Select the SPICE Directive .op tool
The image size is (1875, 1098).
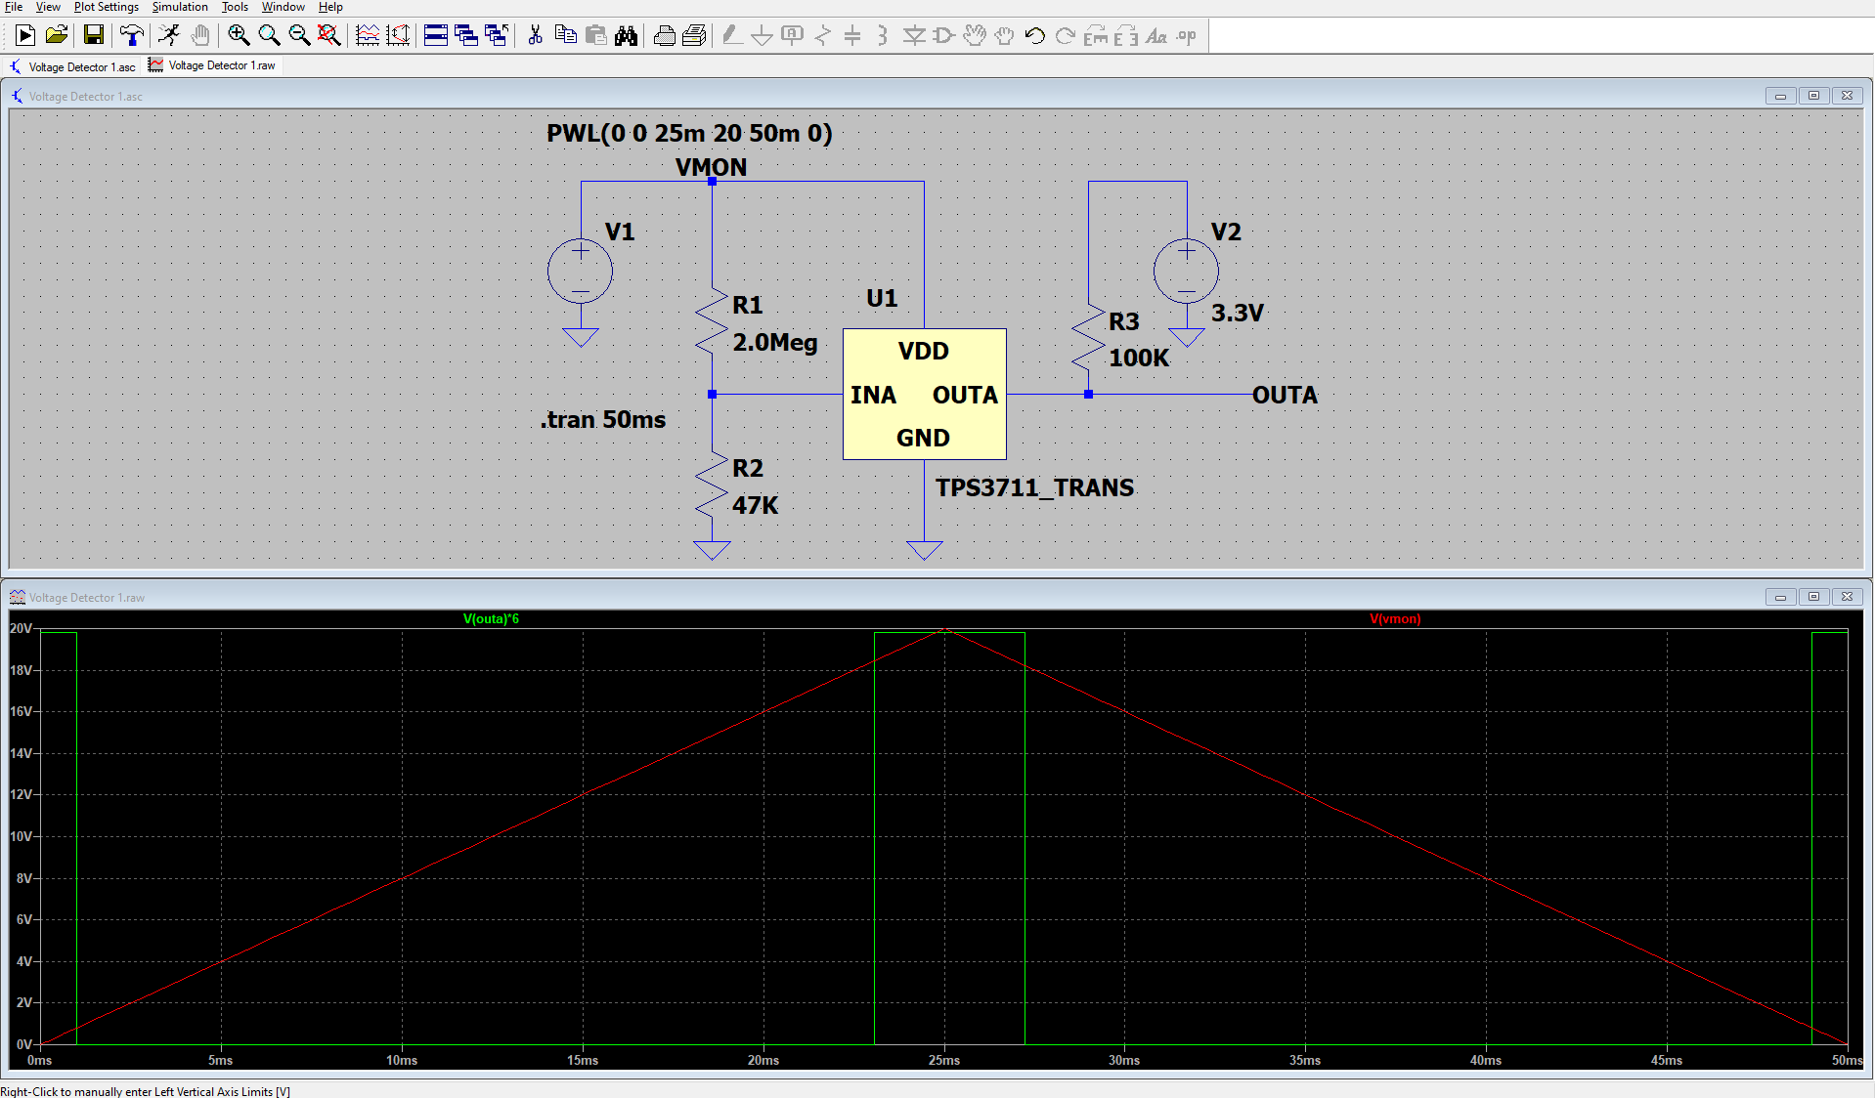(1187, 36)
